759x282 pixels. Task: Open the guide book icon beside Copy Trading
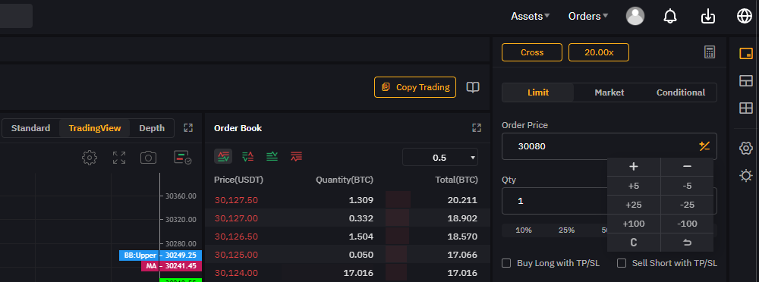[473, 87]
